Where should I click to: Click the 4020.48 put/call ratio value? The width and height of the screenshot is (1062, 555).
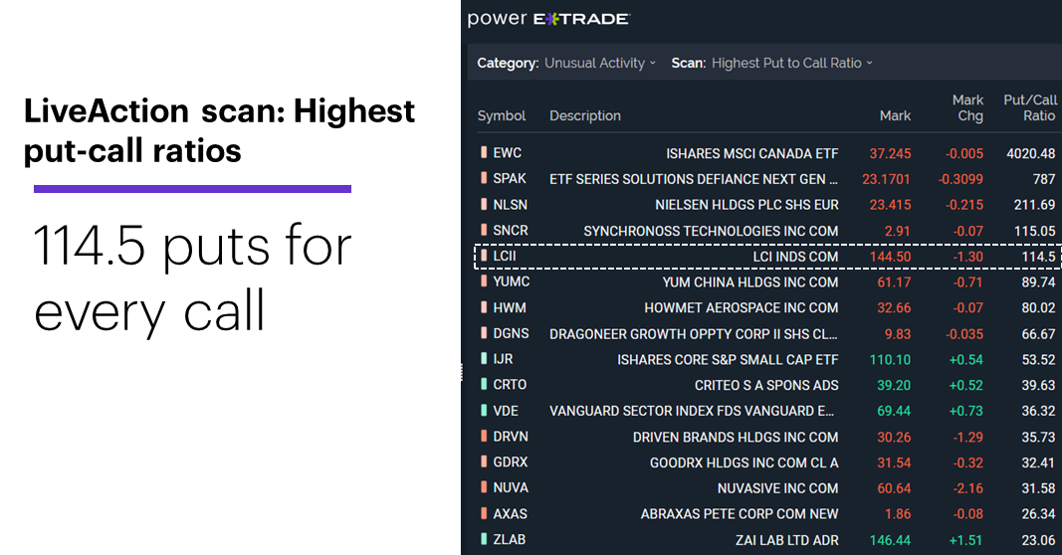[1030, 153]
